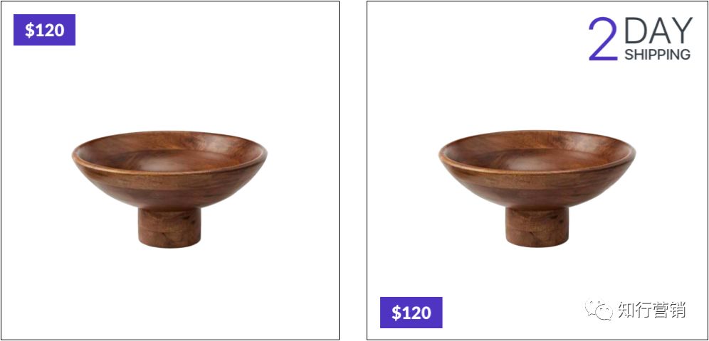Click the white space under the left bowl
709x341 pixels.
[169, 293]
